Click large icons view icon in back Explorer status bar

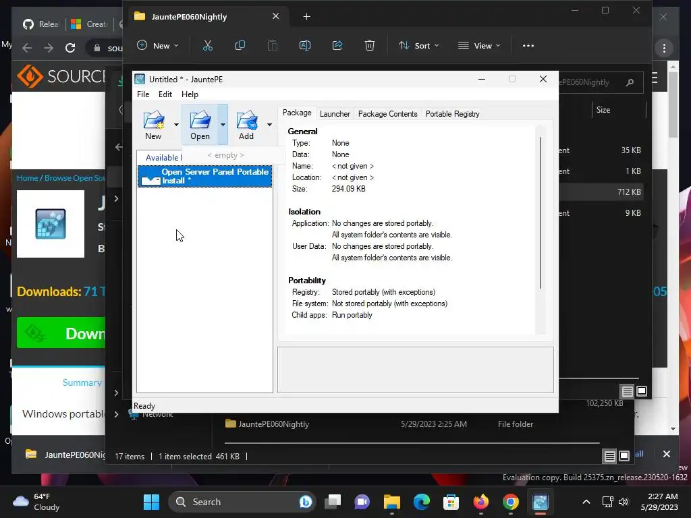point(624,457)
